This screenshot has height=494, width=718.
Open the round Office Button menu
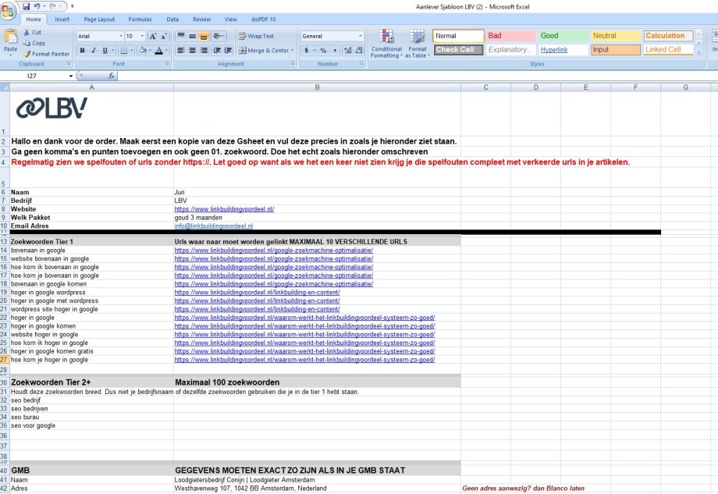[x=9, y=10]
